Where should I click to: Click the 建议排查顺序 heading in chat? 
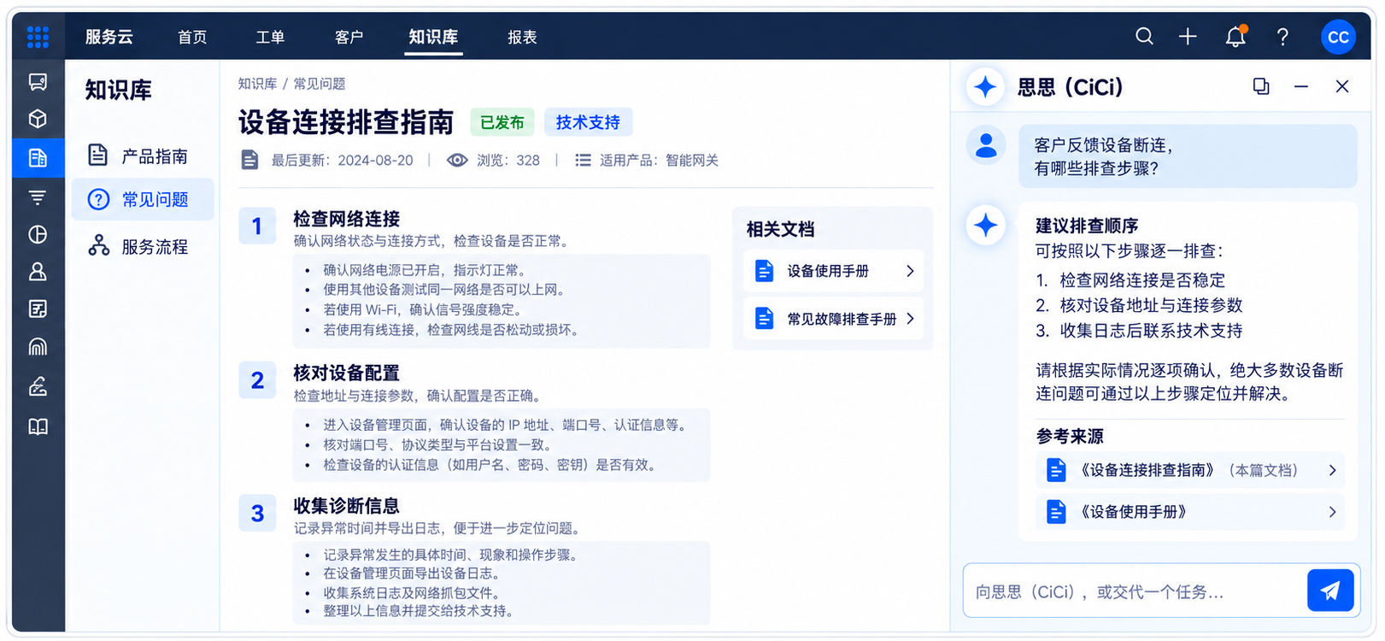point(1087,226)
